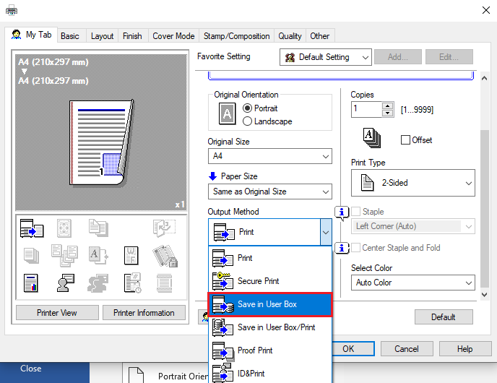Open the Favorite Setting dropdown
The height and width of the screenshot is (383, 497).
(326, 57)
